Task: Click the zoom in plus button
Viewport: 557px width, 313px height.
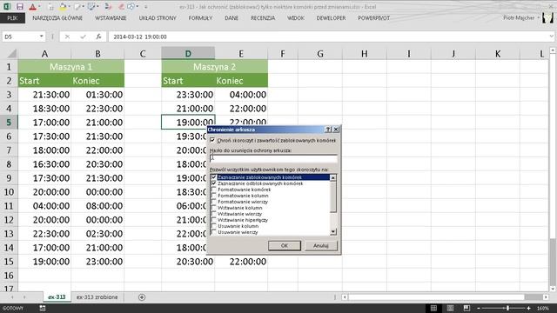Action: [528, 308]
